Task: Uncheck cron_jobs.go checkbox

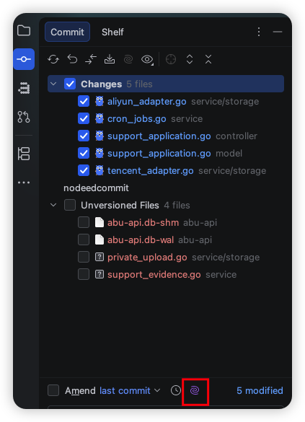Action: pos(84,119)
